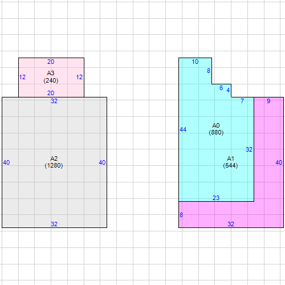The height and width of the screenshot is (285, 285).
Task: Click dimension 6 on the cyan step
Action: pos(221,88)
